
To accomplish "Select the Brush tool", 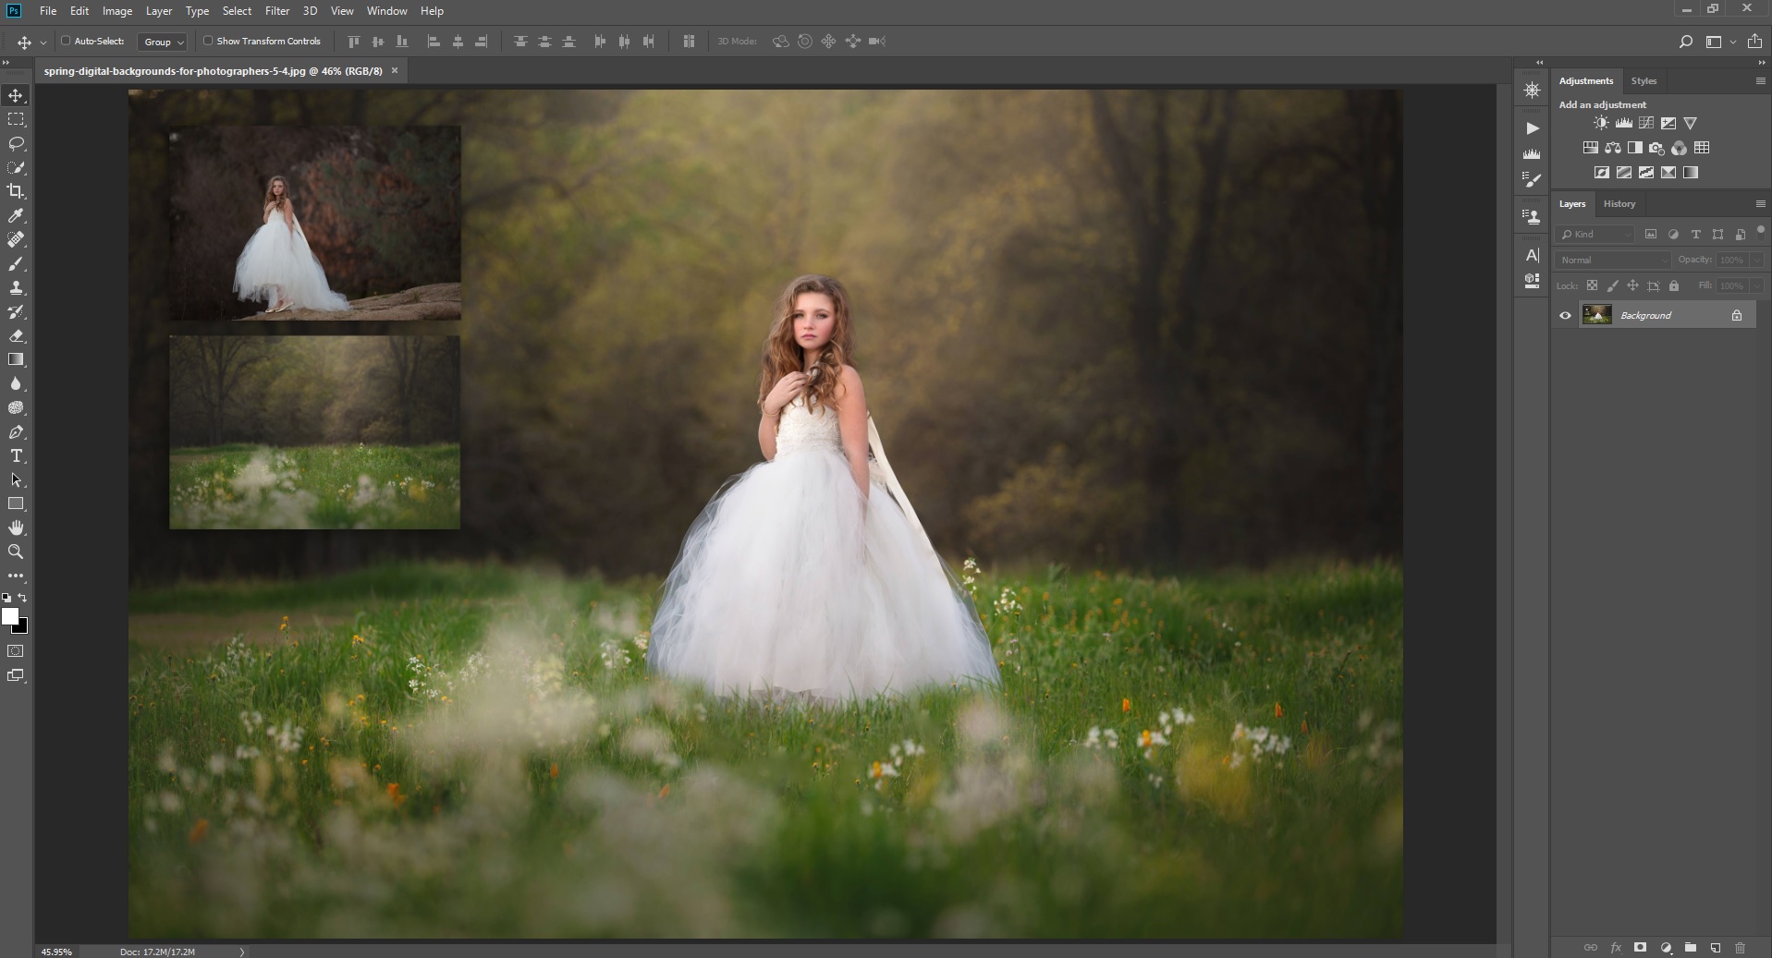I will (x=16, y=263).
